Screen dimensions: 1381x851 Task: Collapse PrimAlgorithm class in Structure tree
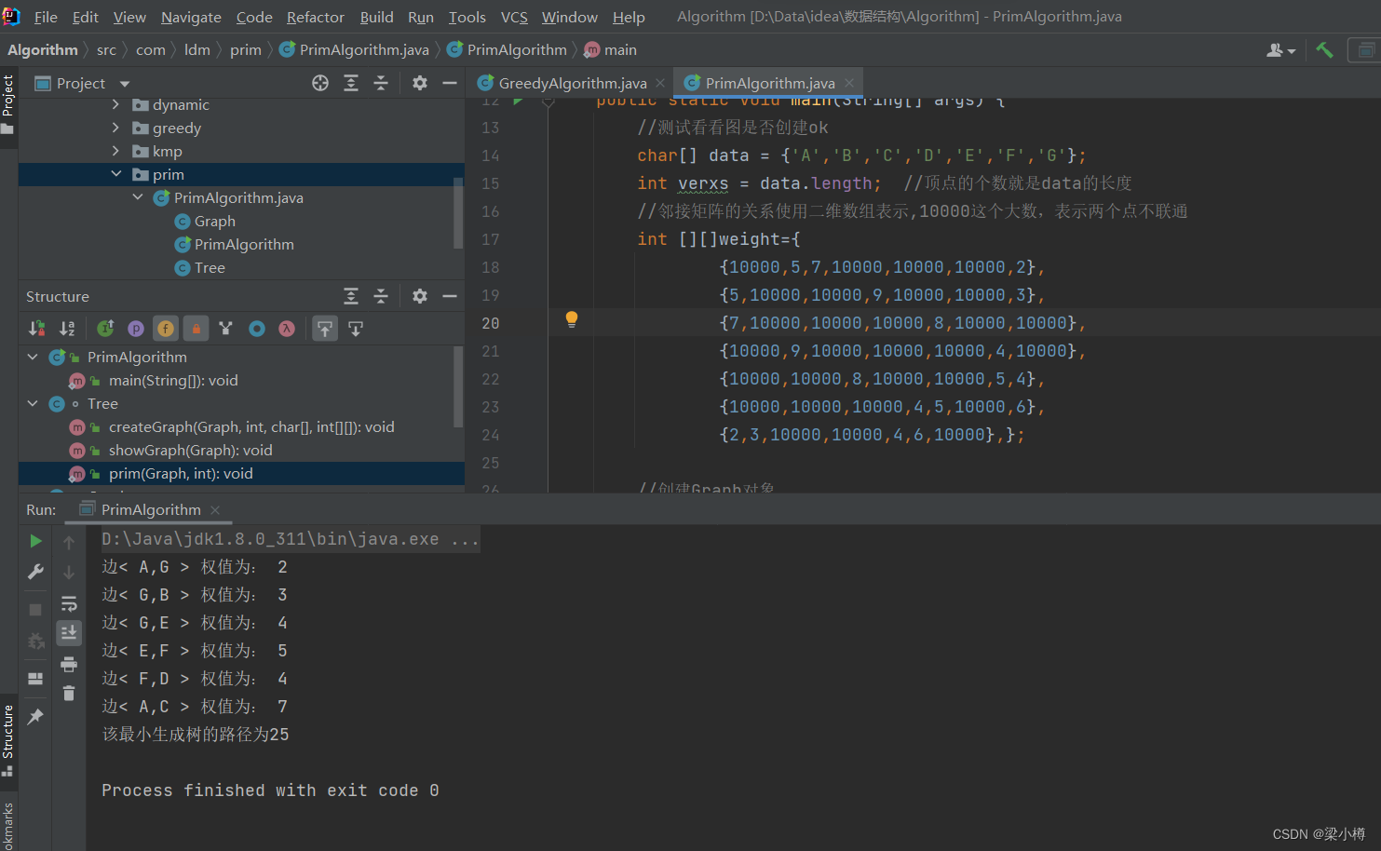click(33, 357)
